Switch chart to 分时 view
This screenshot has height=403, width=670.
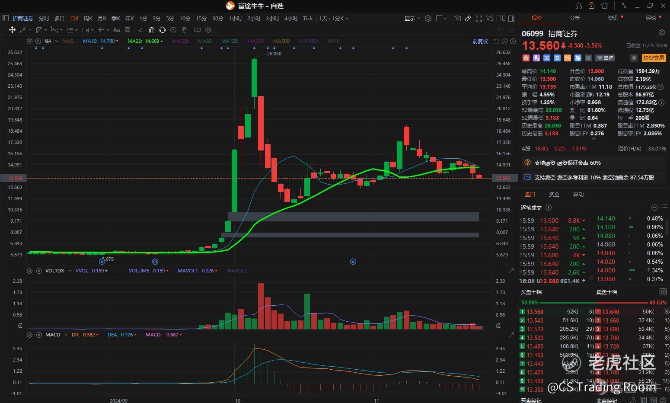click(44, 18)
